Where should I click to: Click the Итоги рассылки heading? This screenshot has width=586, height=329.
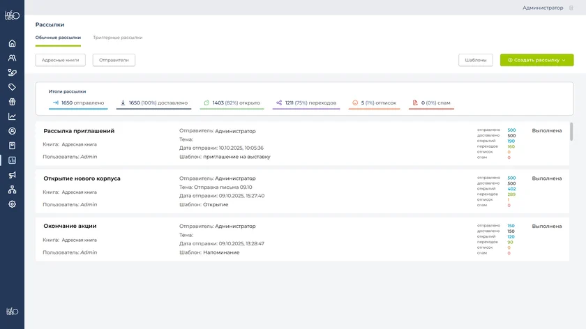[67, 91]
